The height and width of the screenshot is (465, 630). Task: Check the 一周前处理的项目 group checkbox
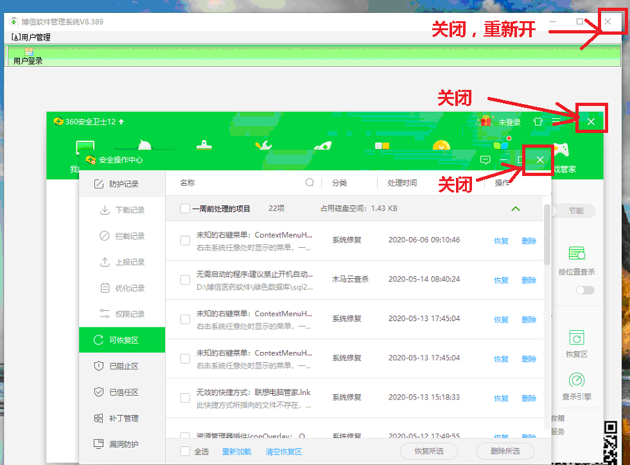coord(185,209)
